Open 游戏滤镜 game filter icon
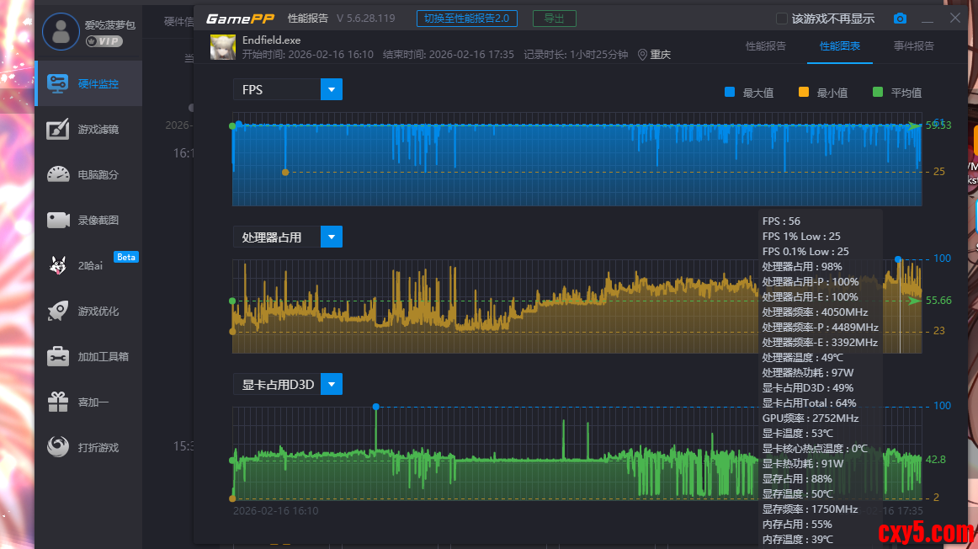Screen dimensions: 978x549 pyautogui.click(x=58, y=129)
